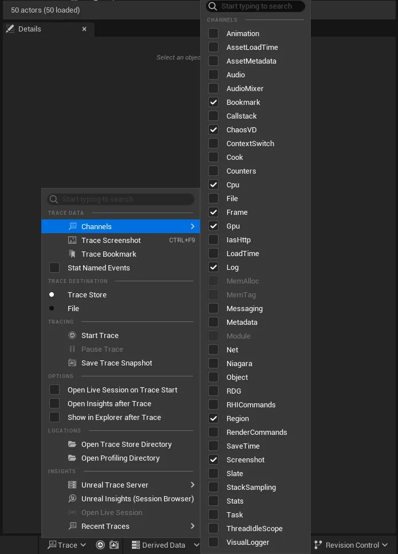398x554 pixels.
Task: Click the Save Trace Snapshot camera icon
Action: point(72,363)
